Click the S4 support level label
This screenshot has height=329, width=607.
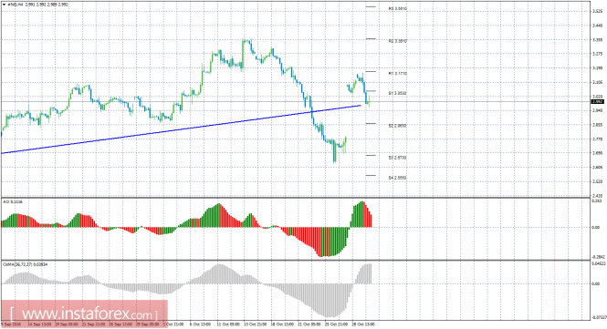pyautogui.click(x=398, y=178)
